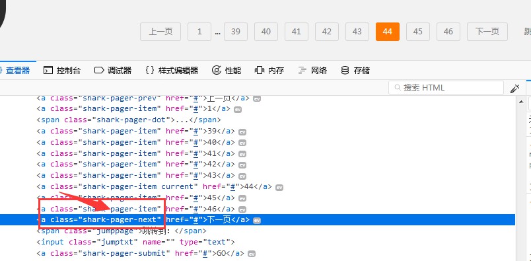Click the ev badge on the pager item 1 line
Viewport: 531px width, 261px height.
[238, 110]
